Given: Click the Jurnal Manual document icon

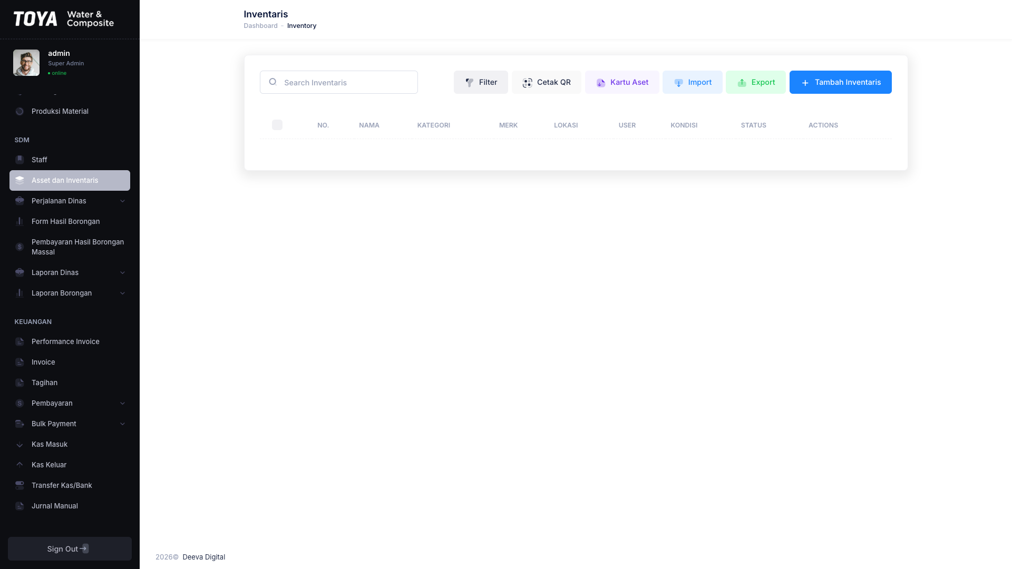Looking at the screenshot, I should click(x=20, y=506).
